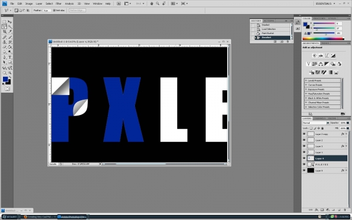
Task: Open the Filter menu
Action: pos(59,4)
